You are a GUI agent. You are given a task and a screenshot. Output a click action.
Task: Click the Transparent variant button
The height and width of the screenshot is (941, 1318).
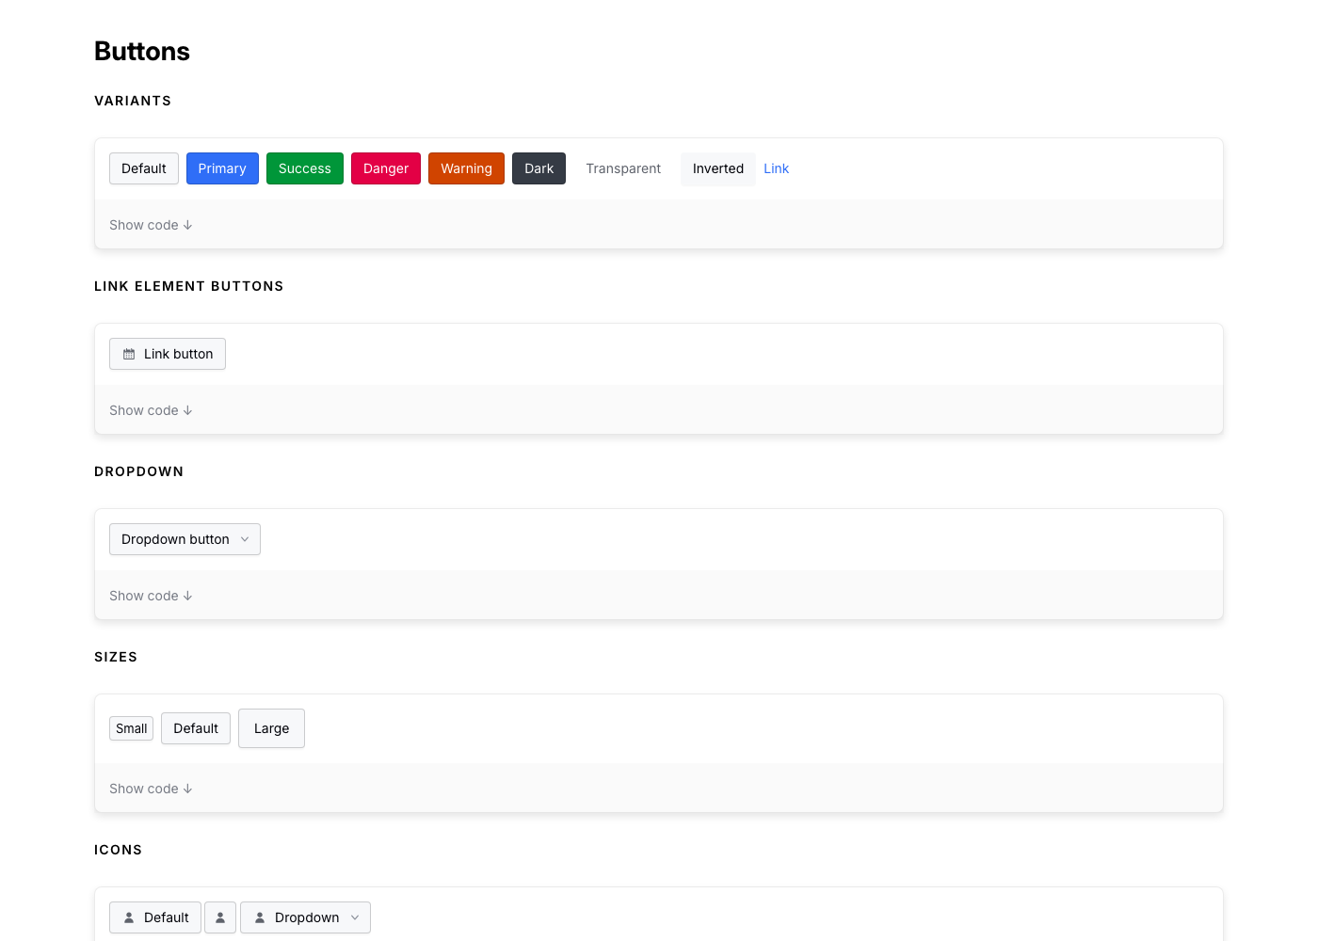point(623,168)
